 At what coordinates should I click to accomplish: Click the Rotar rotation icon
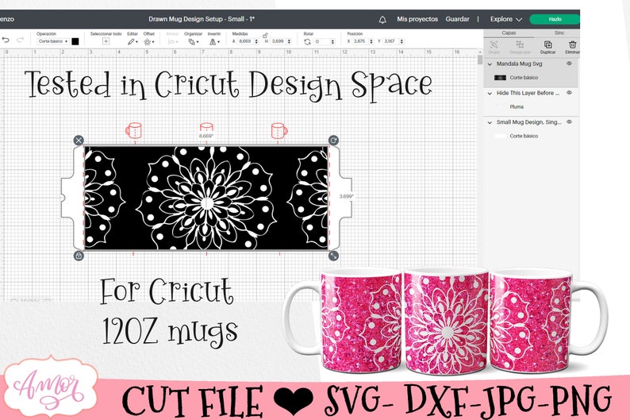307,41
